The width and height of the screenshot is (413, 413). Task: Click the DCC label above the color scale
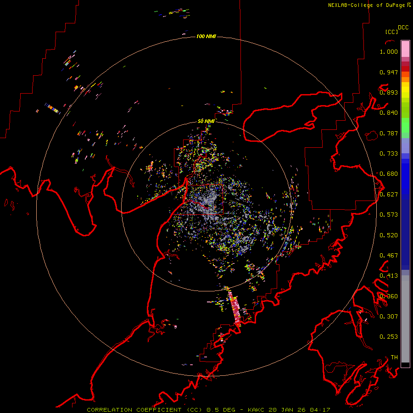pos(403,28)
